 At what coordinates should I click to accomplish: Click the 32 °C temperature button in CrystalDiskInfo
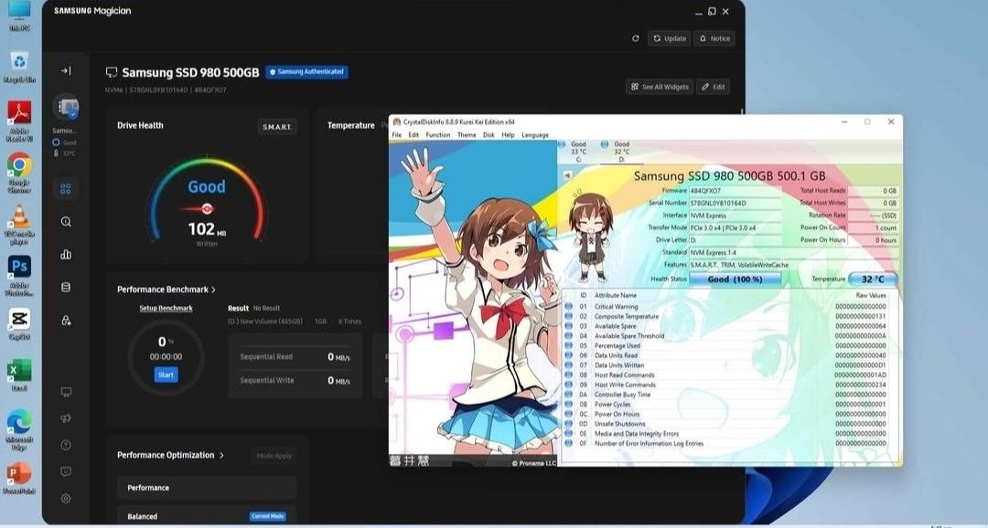873,279
